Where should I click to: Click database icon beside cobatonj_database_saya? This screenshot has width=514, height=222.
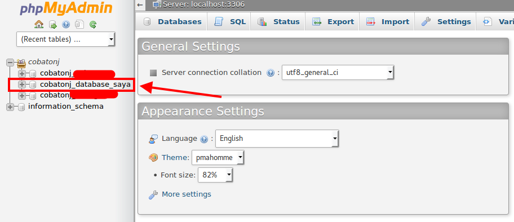[x=33, y=85]
